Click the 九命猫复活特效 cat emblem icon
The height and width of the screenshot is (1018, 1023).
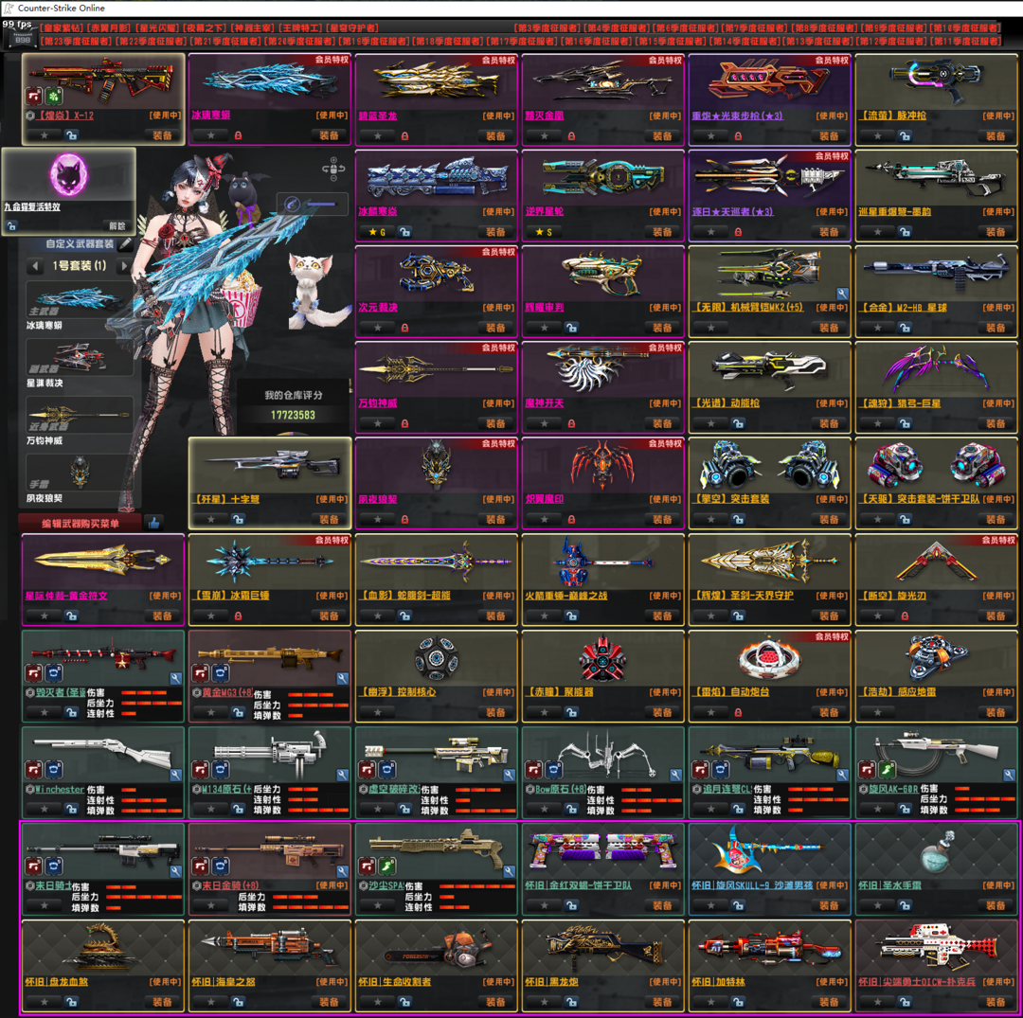[x=68, y=175]
